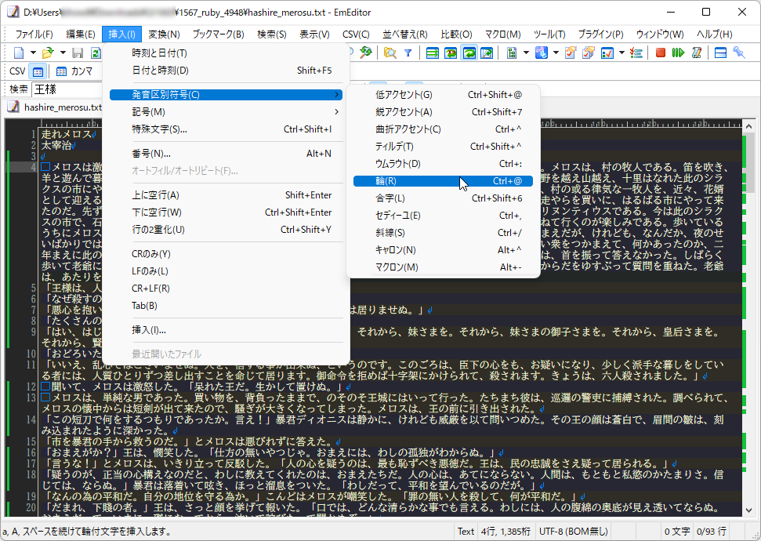
Task: Select ウムラウト(D) in submenu
Action: 443,164
